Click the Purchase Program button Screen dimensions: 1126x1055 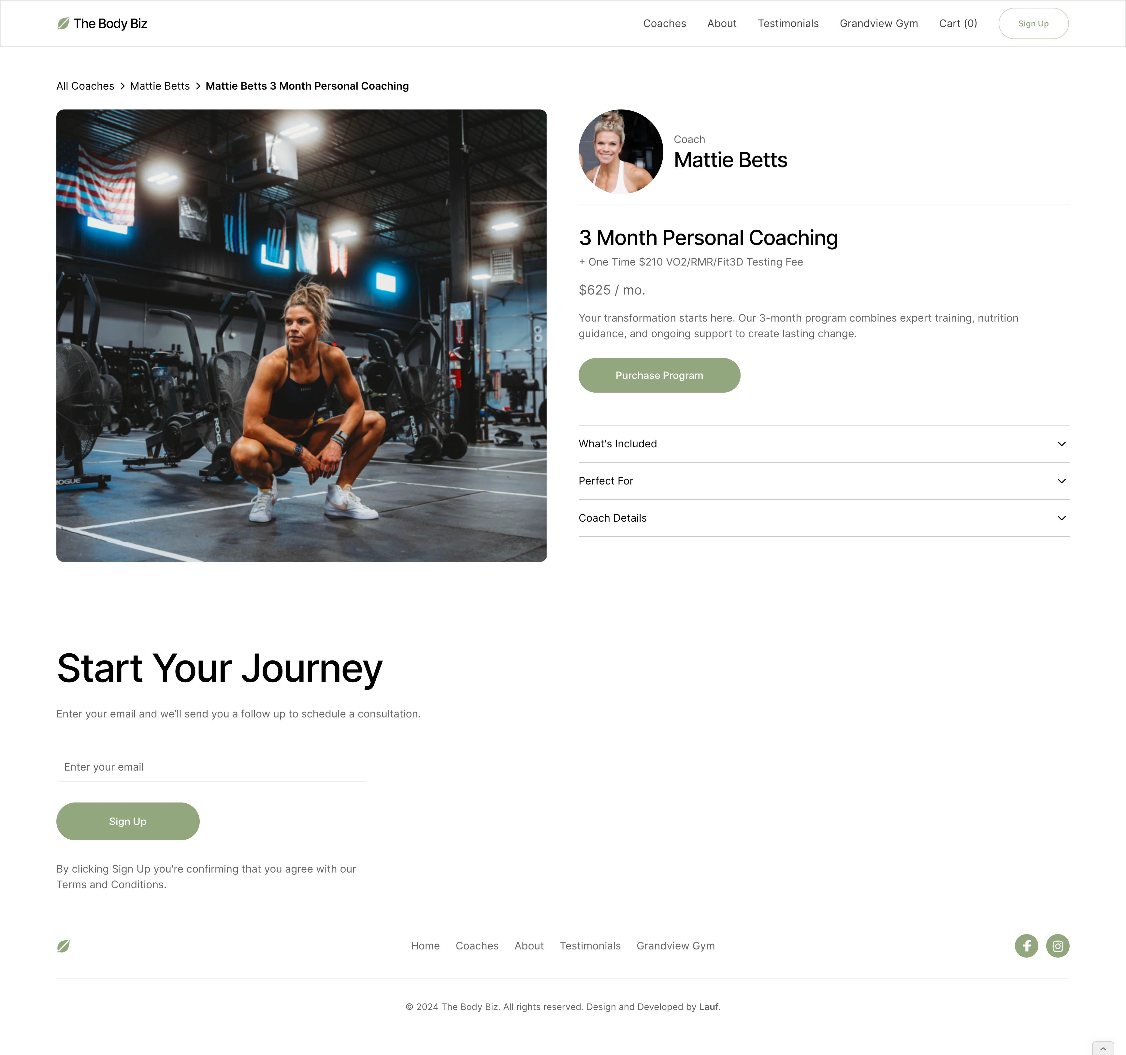(658, 375)
